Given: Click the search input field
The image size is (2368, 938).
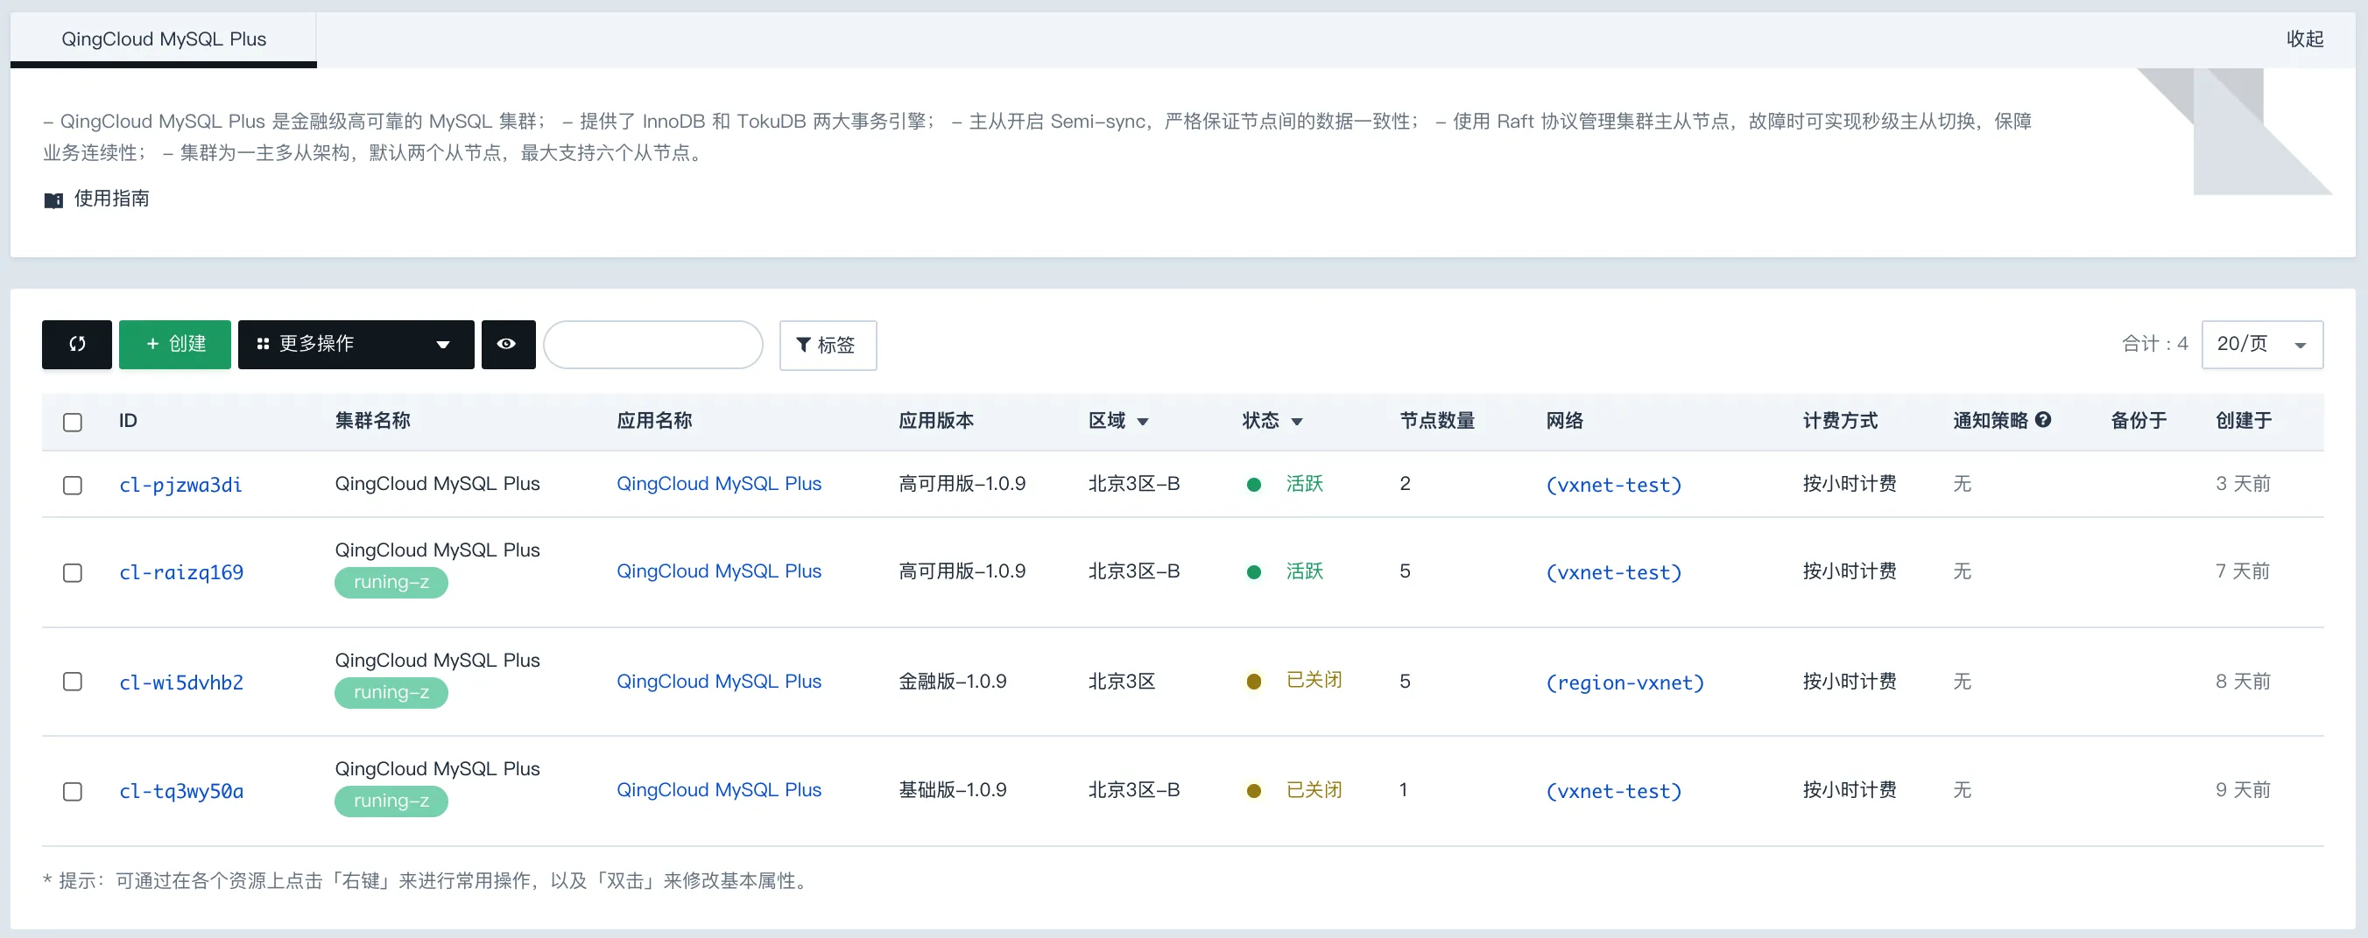Looking at the screenshot, I should [652, 345].
